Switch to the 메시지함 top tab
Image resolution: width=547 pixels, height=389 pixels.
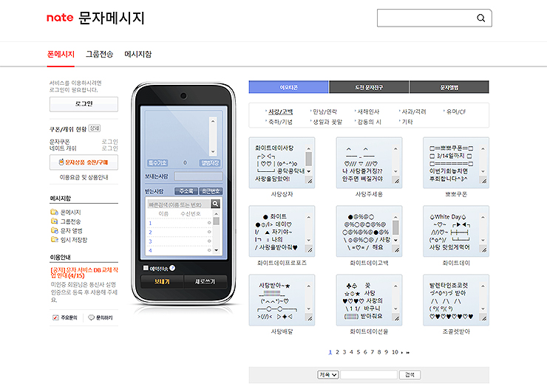[x=137, y=54]
